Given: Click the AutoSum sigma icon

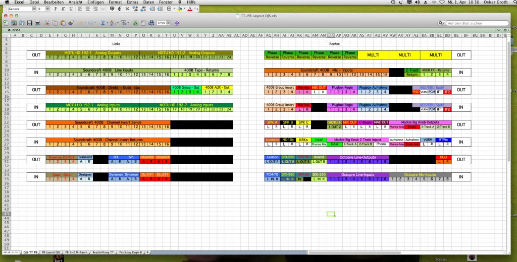Looking at the screenshot, I should 103,23.
